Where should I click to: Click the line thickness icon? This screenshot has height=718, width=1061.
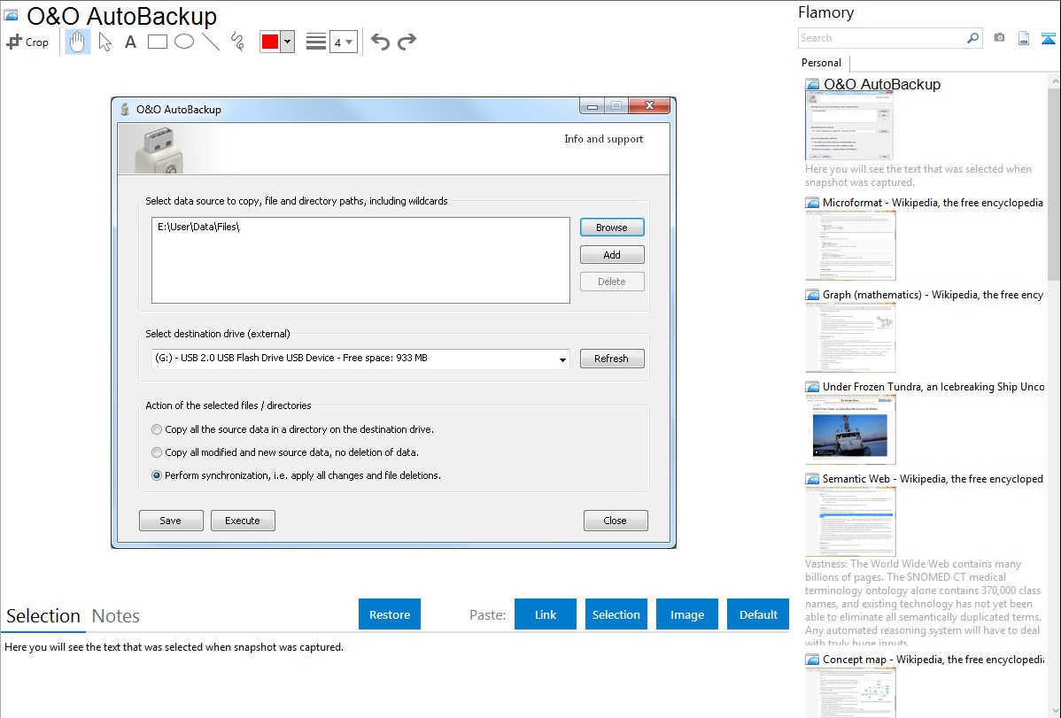(x=315, y=42)
